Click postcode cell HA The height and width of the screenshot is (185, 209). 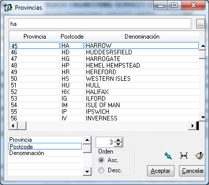72,46
